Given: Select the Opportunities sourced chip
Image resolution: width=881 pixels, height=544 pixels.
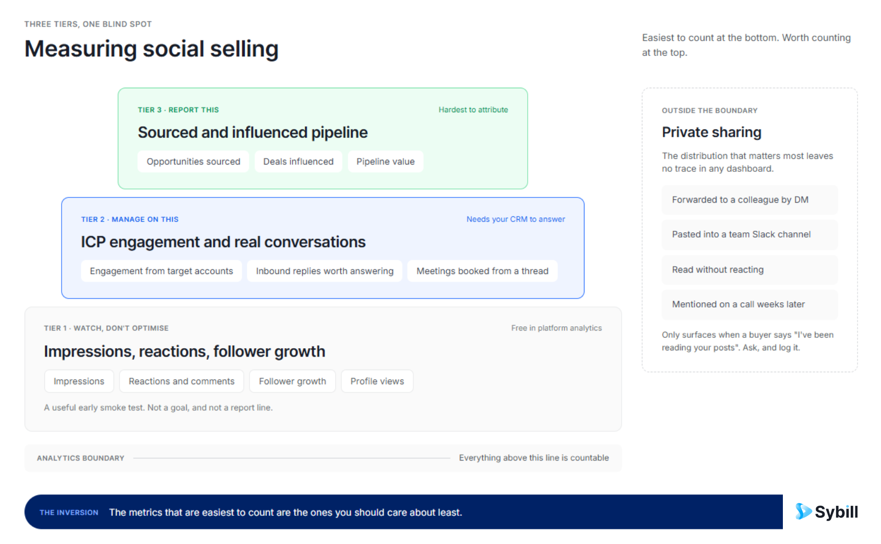Looking at the screenshot, I should pyautogui.click(x=193, y=161).
